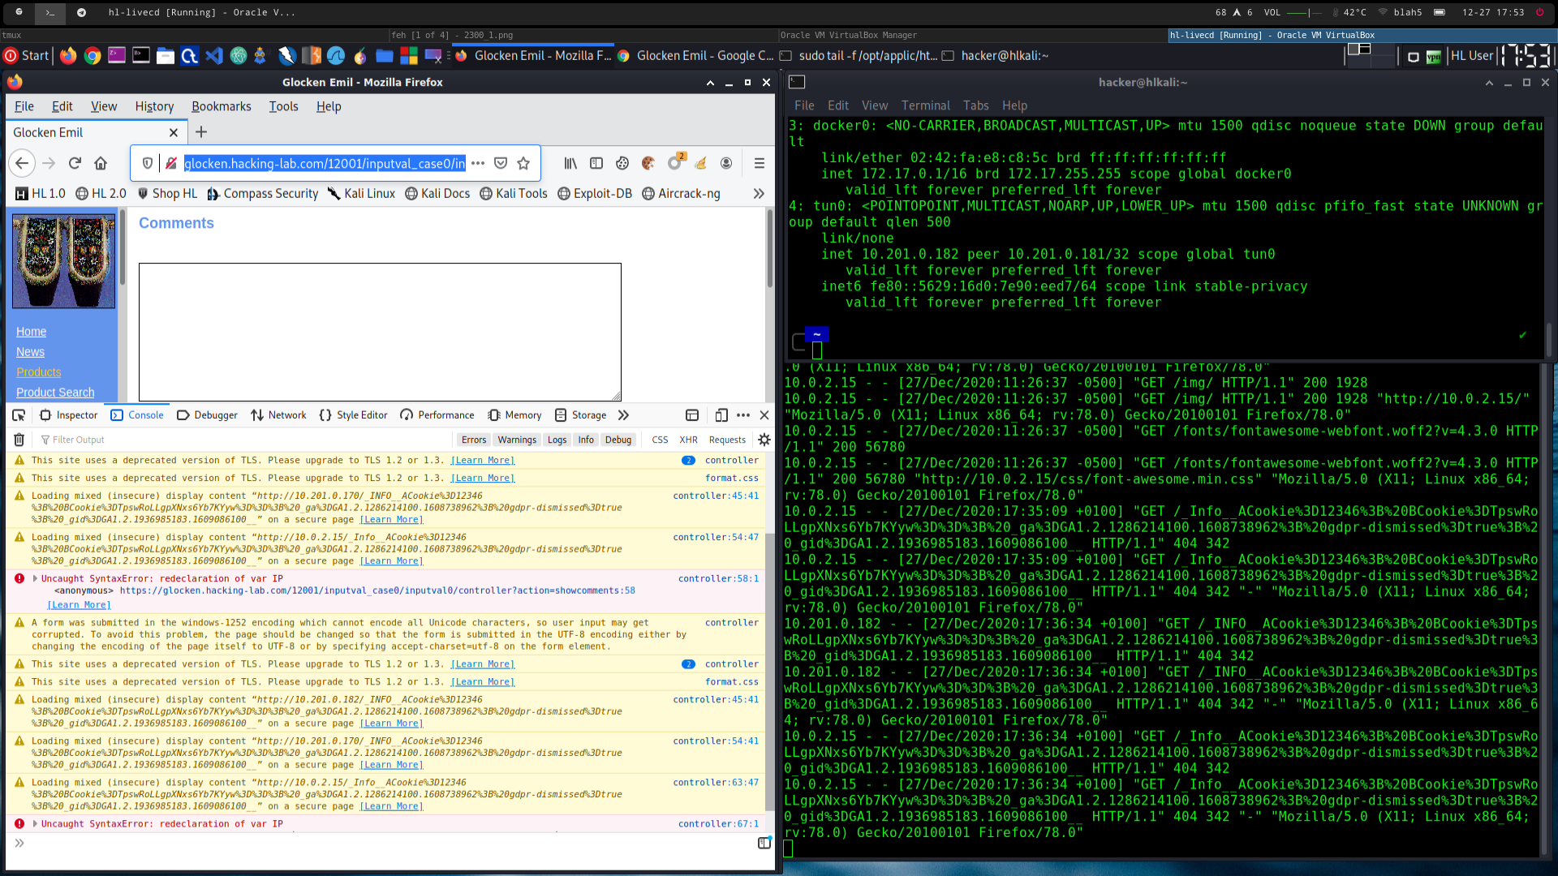Open the Firefox hamburger menu
Image resolution: width=1558 pixels, height=876 pixels.
point(759,163)
